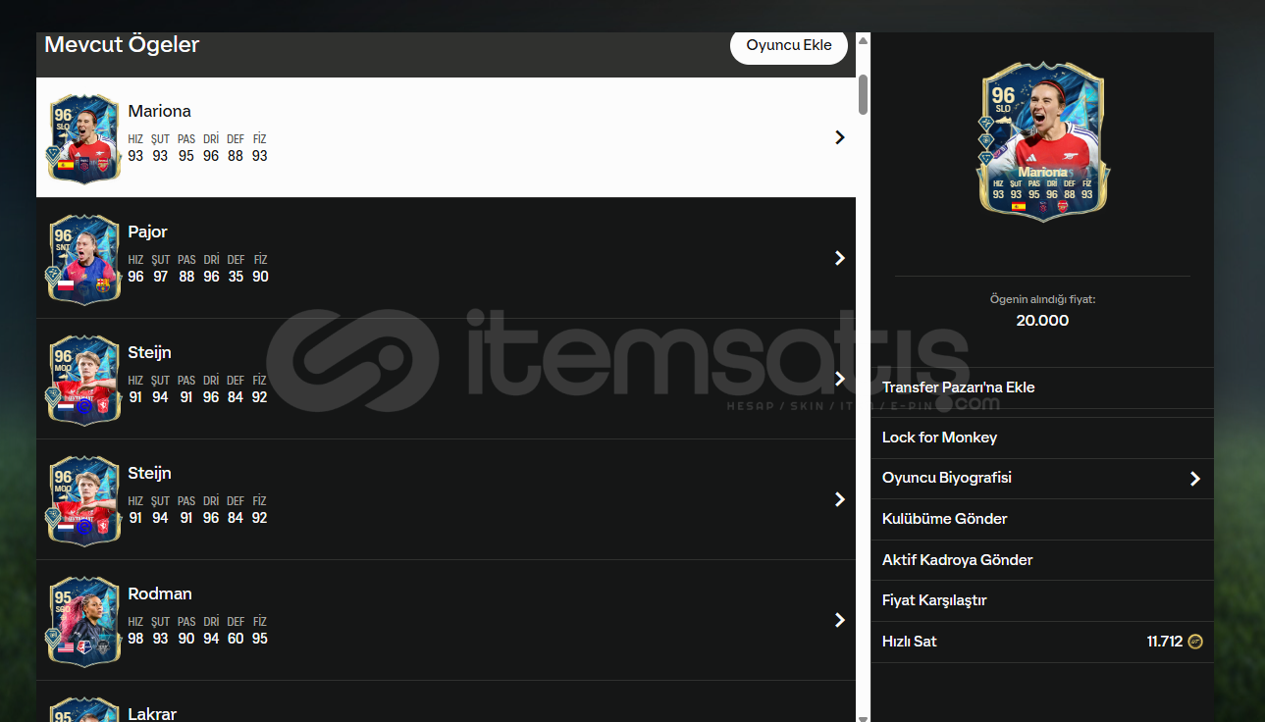Click list scrollbar up arrow

tap(863, 40)
